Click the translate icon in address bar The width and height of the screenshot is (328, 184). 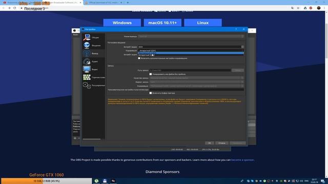click(293, 8)
